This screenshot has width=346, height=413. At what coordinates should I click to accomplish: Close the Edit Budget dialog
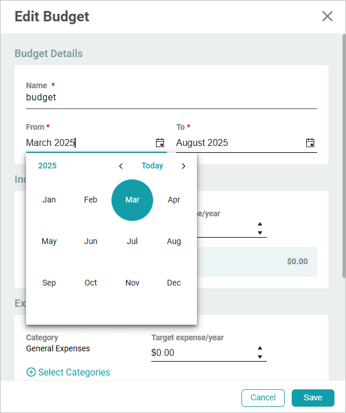point(328,16)
